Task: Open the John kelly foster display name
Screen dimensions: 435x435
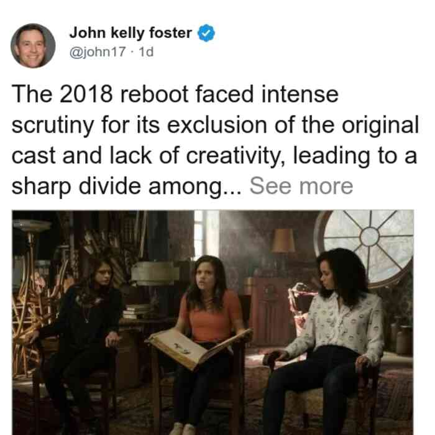Action: tap(130, 33)
